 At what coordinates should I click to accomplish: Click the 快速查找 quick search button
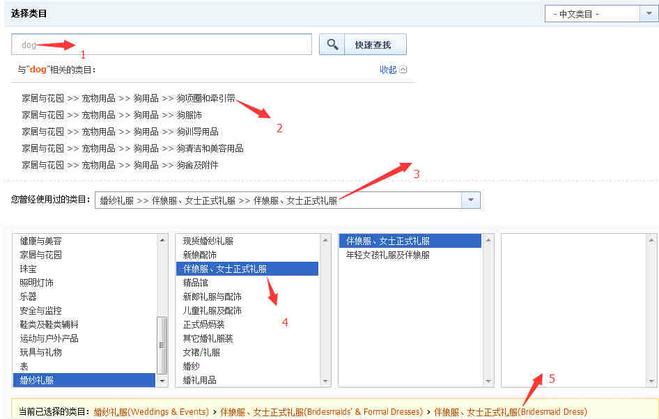point(375,45)
